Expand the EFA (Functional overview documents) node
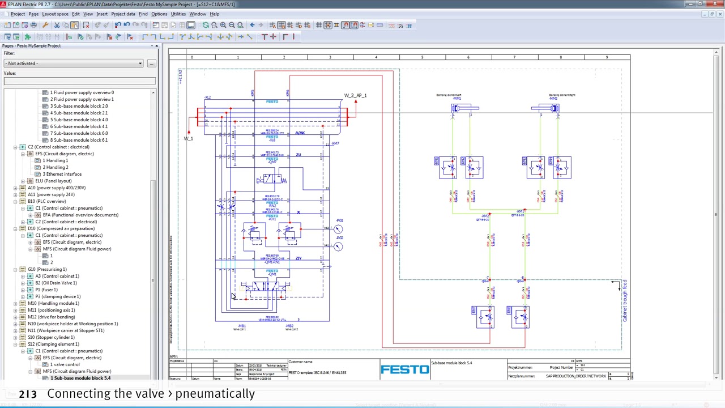725x408 pixels. point(30,215)
